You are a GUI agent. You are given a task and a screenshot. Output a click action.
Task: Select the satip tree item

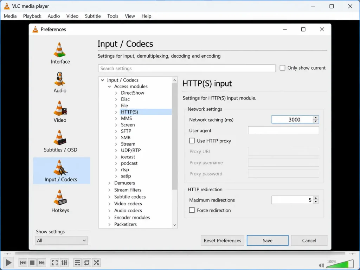(x=126, y=176)
